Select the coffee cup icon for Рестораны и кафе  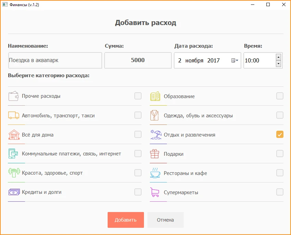coord(155,173)
